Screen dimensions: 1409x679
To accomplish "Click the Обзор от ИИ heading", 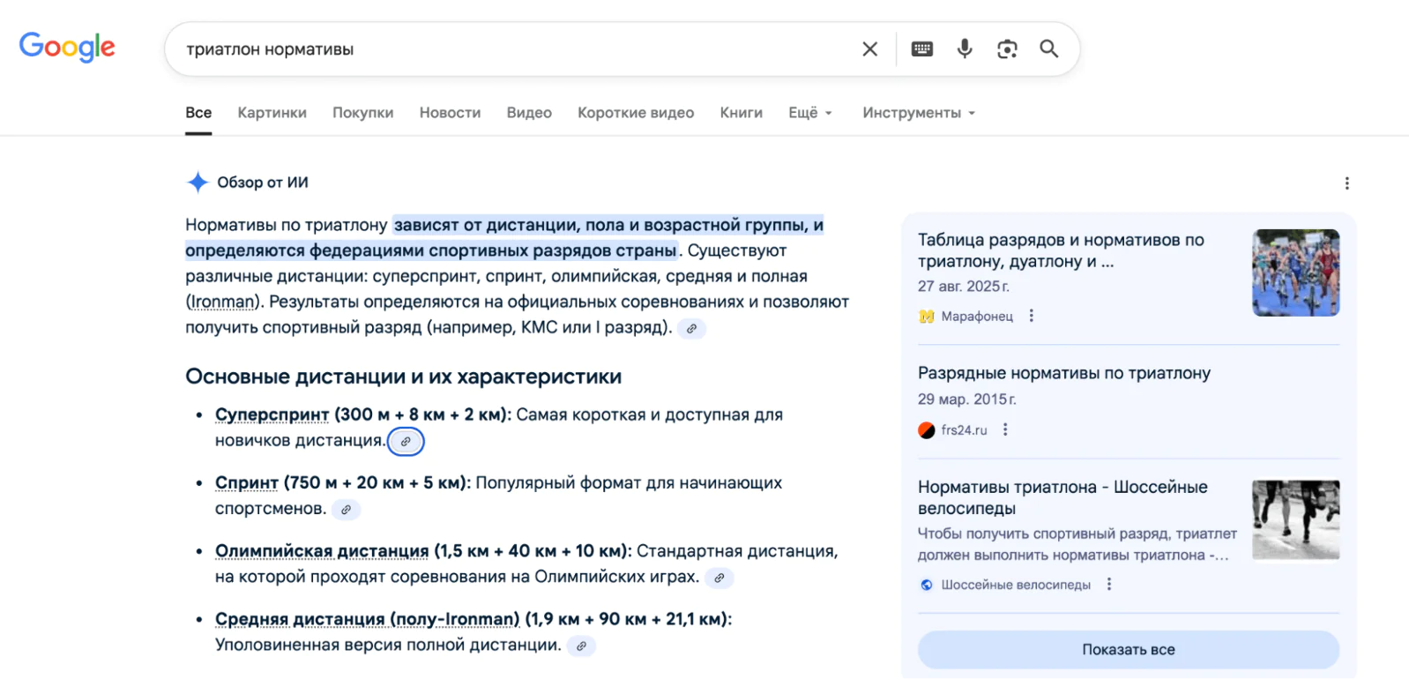I will click(263, 183).
